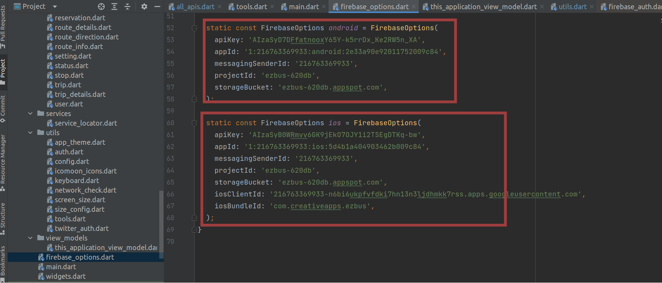Fold the ios FirebaseOptions block at line 60
This screenshot has height=283, width=662.
pos(194,123)
